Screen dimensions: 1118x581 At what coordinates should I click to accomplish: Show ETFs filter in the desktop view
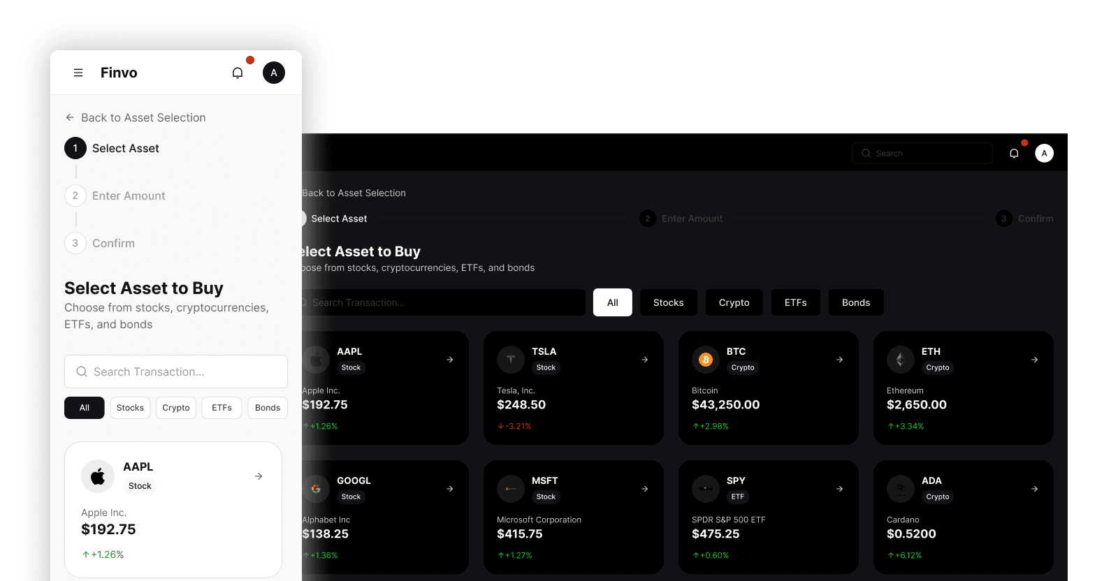pos(796,302)
